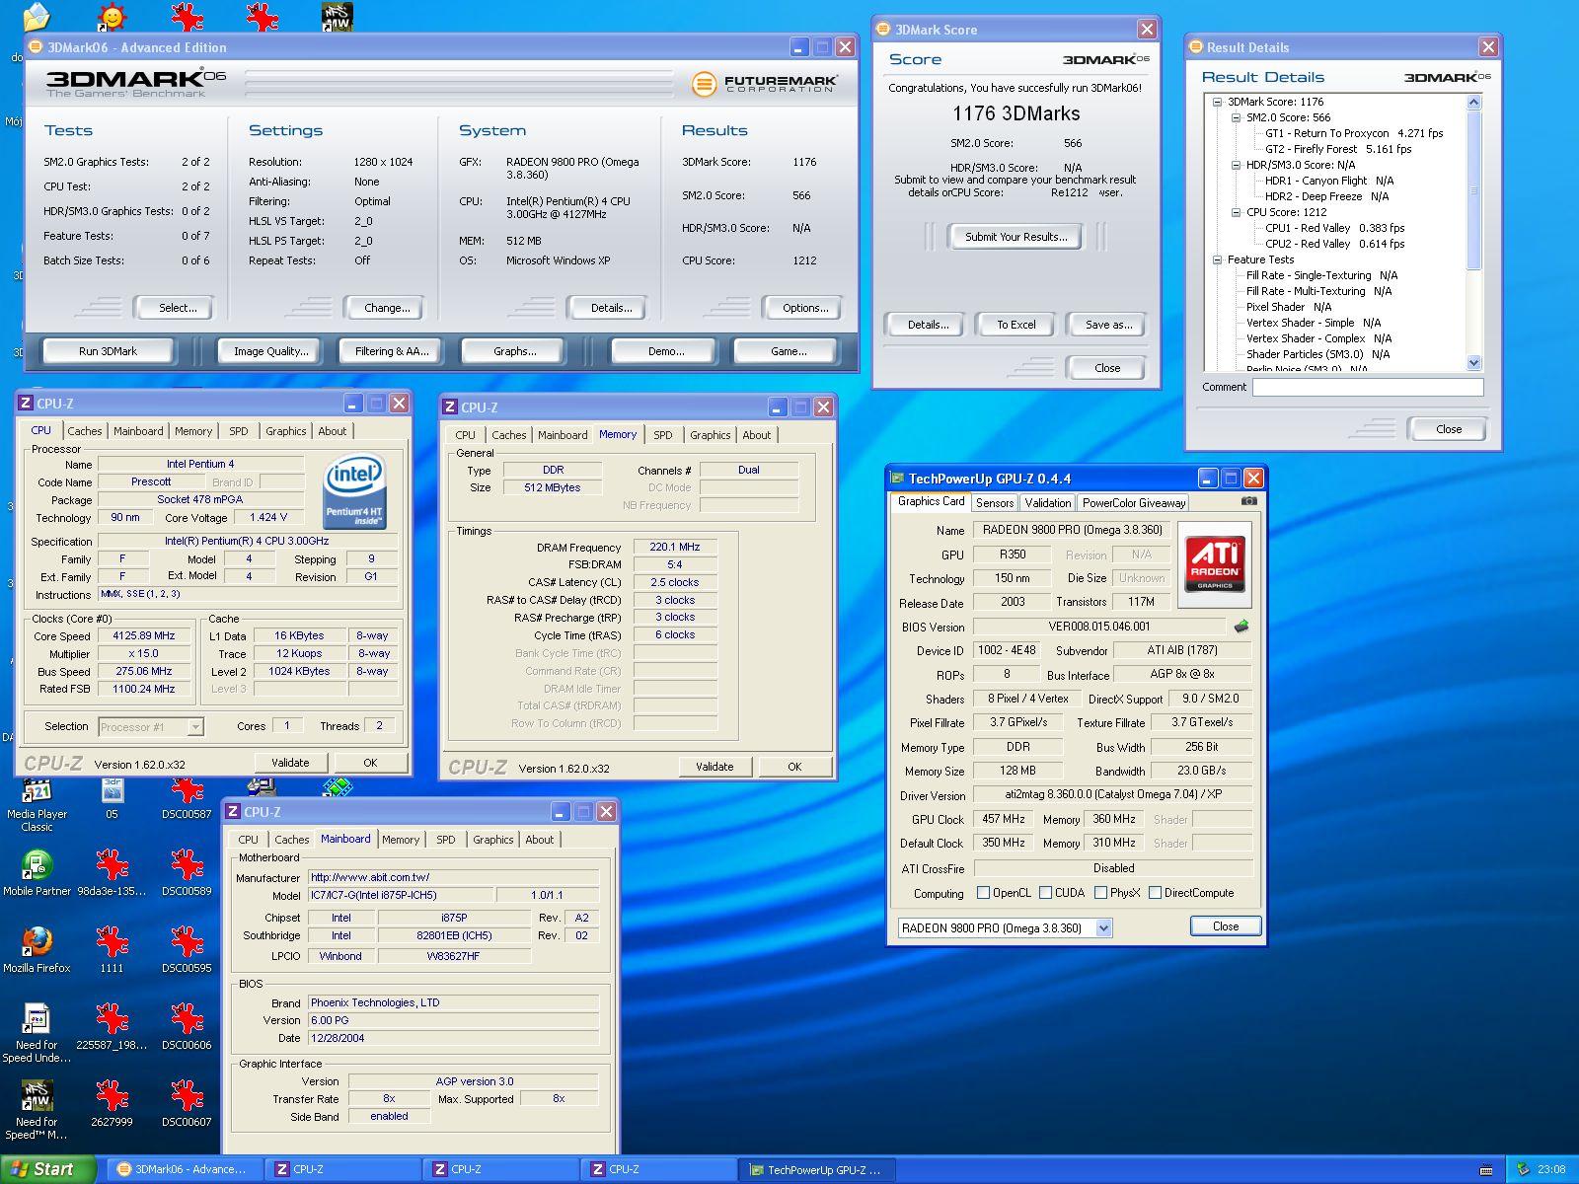The width and height of the screenshot is (1579, 1184).
Task: Select the 98da3e-135... desktop icon
Action: coord(112,874)
